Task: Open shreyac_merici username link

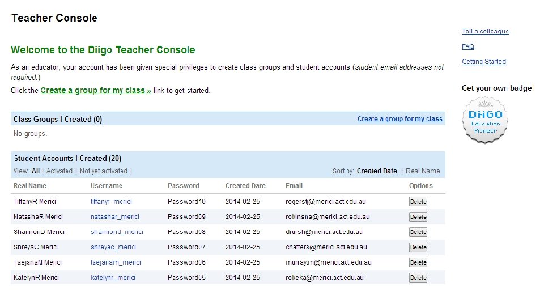Action: [x=113, y=247]
